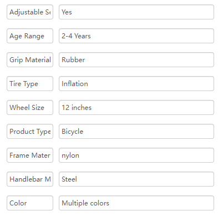Select the Age Range label field
Image resolution: width=218 pixels, height=216 pixels.
click(x=30, y=36)
